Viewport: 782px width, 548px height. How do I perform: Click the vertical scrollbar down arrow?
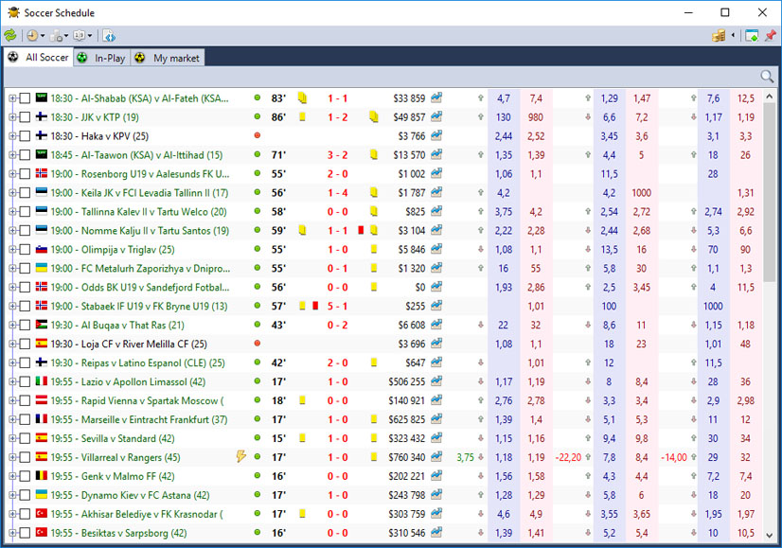click(x=770, y=536)
